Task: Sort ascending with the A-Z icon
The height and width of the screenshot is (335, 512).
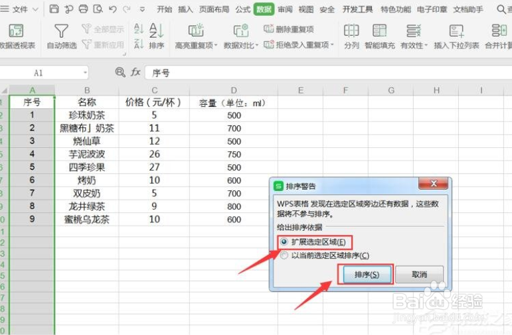Action: [x=139, y=29]
